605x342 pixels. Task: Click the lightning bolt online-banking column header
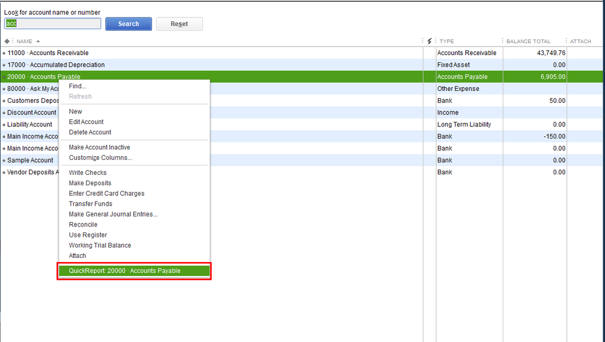[429, 41]
